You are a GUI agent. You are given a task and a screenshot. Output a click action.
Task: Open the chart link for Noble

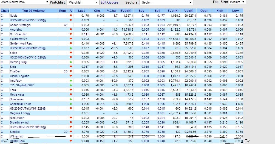tap(2, 16)
